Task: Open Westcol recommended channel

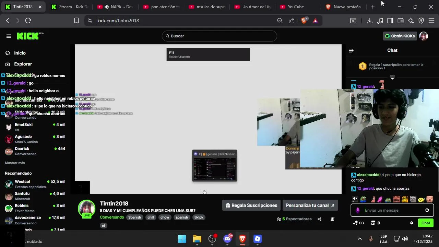Action: pos(35,184)
